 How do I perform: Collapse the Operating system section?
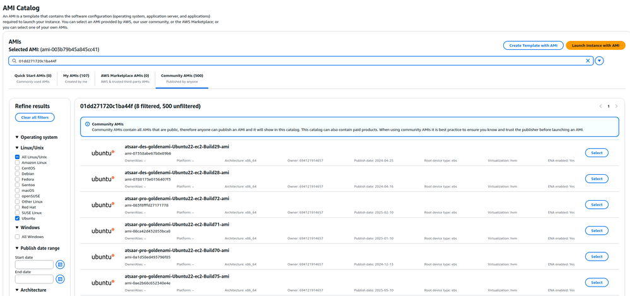point(17,137)
